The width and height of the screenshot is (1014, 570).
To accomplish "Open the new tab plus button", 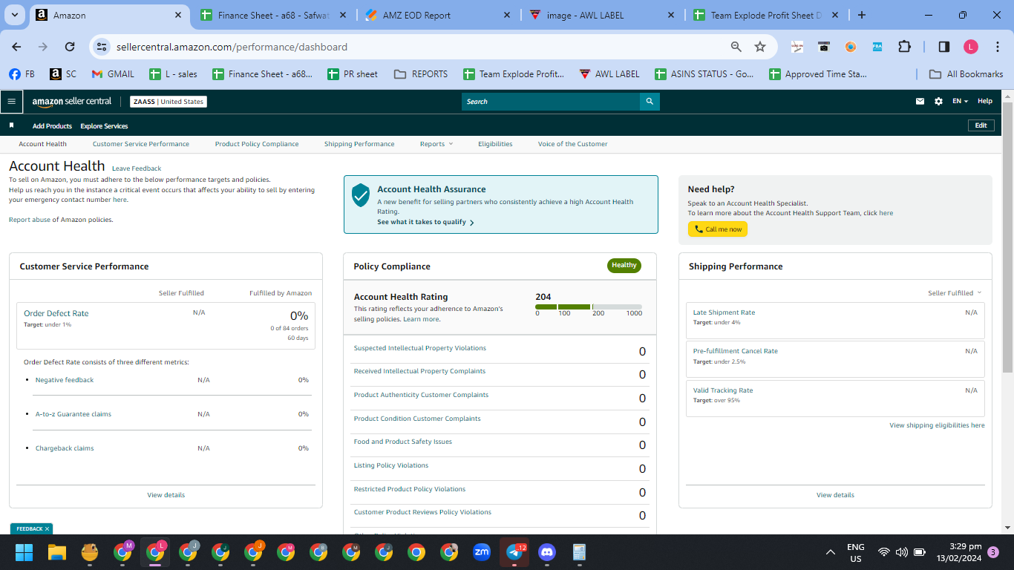I will click(x=861, y=15).
